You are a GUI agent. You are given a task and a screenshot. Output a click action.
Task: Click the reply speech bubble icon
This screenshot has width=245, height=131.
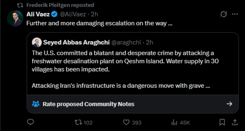click(31, 122)
